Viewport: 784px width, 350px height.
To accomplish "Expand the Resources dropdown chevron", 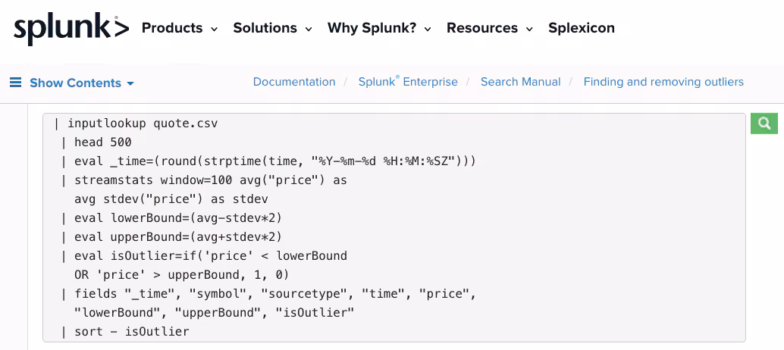I will [529, 29].
